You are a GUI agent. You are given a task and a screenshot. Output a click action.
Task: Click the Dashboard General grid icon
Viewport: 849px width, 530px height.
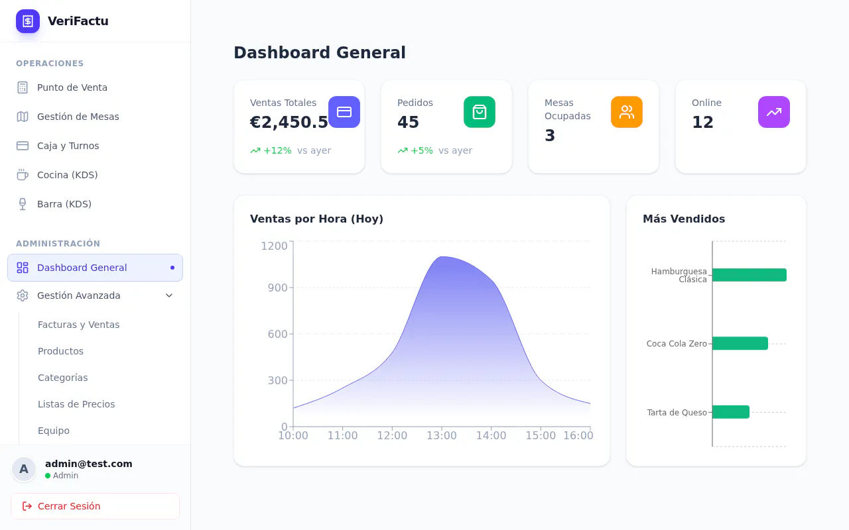(x=23, y=268)
